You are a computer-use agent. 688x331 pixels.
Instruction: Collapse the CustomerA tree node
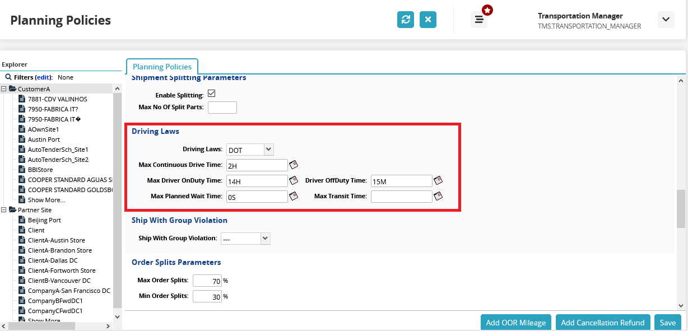[4, 89]
